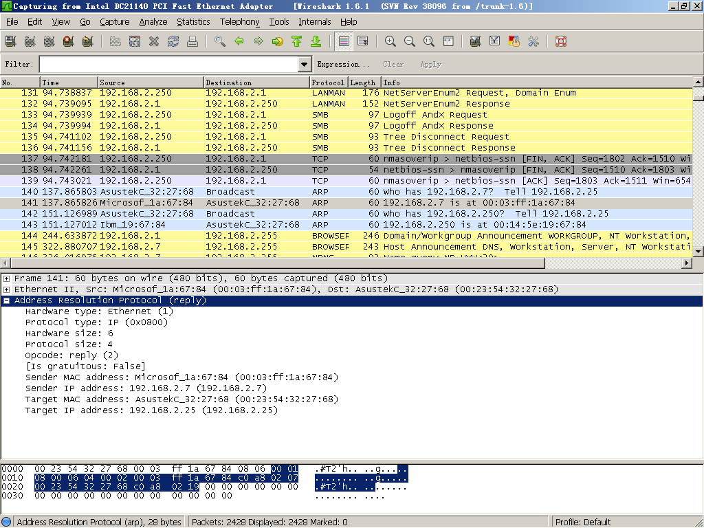Zoom in toolbar icon
This screenshot has height=528, width=704.
390,41
